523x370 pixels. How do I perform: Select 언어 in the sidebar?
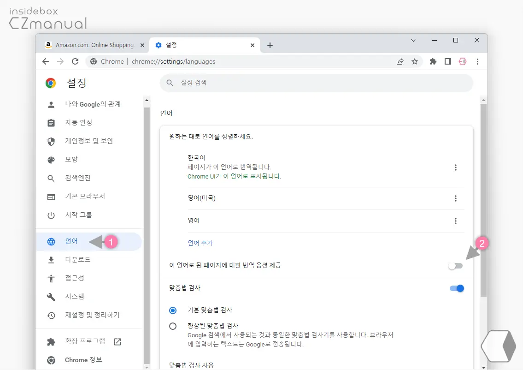[x=89, y=241]
